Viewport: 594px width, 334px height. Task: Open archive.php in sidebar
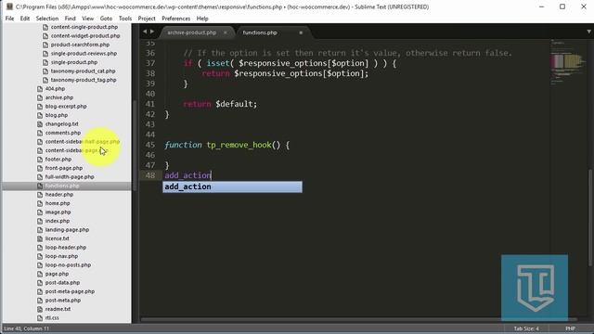point(59,97)
